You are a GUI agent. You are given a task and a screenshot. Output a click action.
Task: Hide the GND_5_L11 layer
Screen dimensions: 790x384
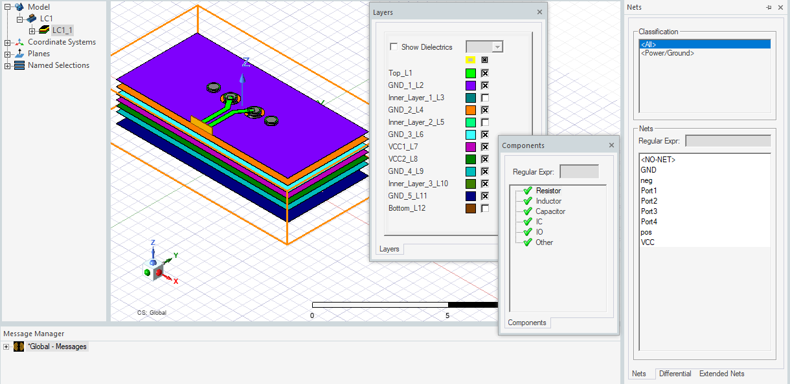click(x=485, y=196)
